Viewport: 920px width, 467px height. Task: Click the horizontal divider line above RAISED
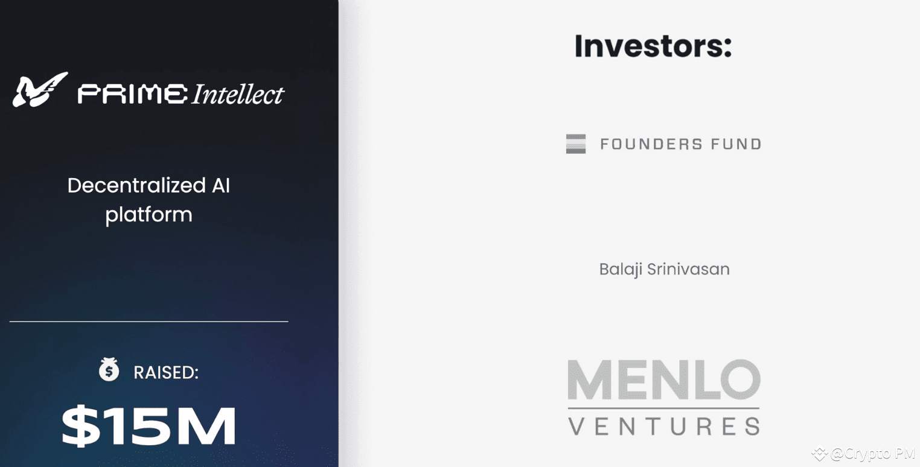[149, 322]
